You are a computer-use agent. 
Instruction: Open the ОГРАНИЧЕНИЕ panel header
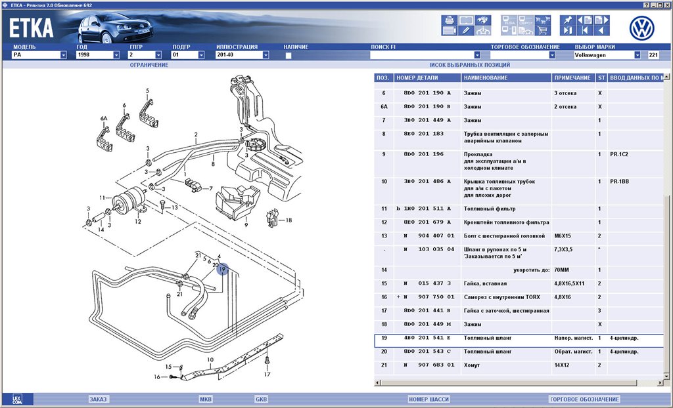point(149,65)
